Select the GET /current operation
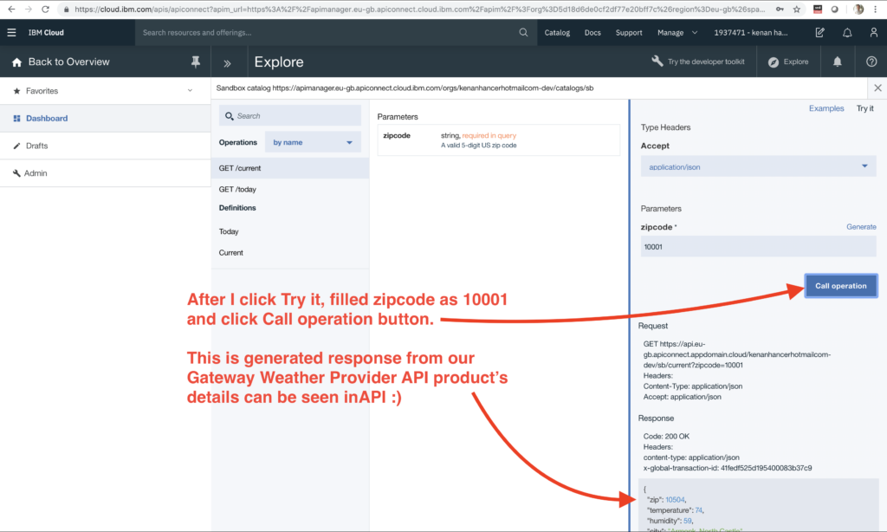Screen dimensions: 887x532 [290, 168]
